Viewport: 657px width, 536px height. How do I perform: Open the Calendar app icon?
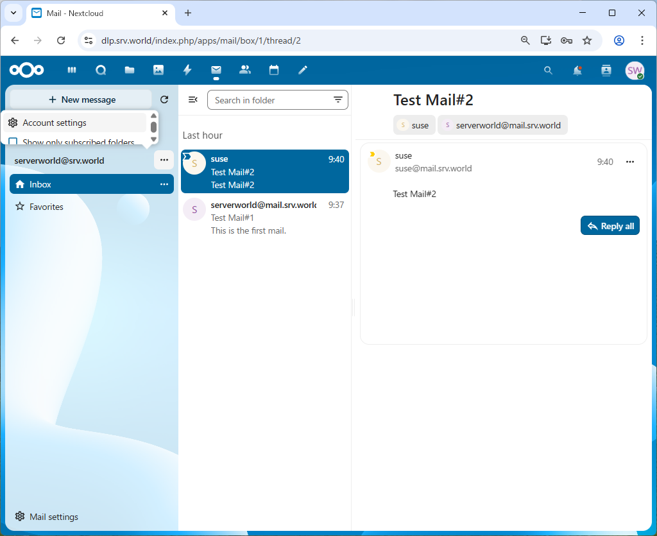pos(274,70)
